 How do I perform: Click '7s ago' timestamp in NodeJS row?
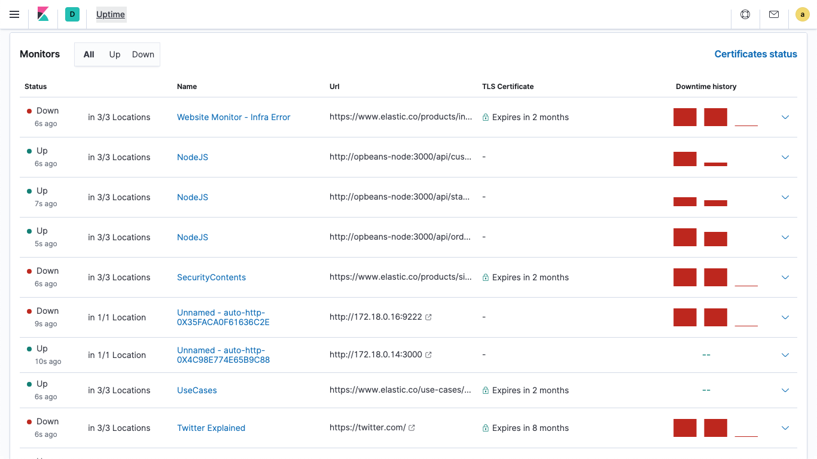[x=46, y=204]
